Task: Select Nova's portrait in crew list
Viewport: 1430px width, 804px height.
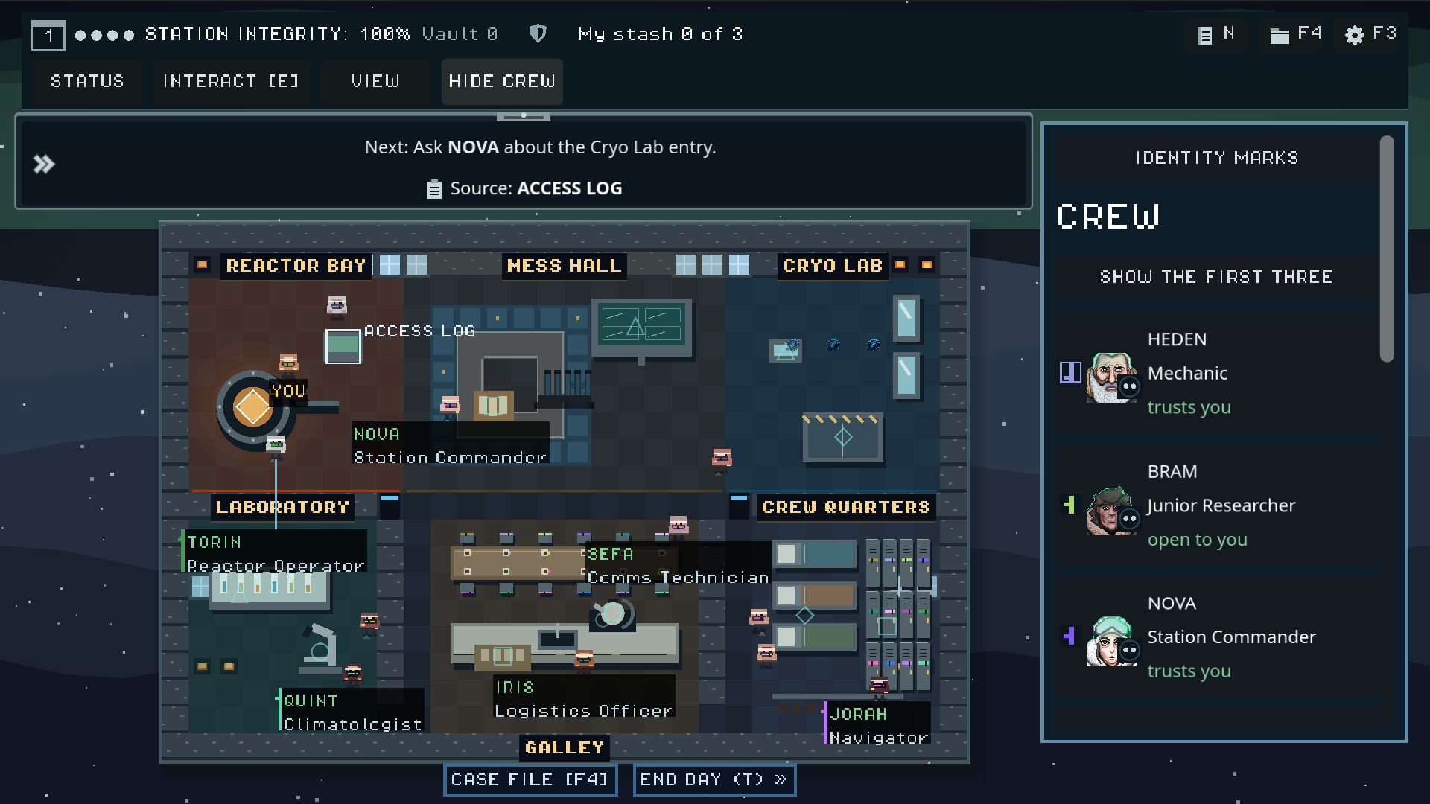Action: 1111,641
